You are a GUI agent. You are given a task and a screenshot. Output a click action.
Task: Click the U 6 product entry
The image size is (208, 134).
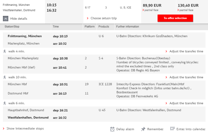tap(101, 36)
